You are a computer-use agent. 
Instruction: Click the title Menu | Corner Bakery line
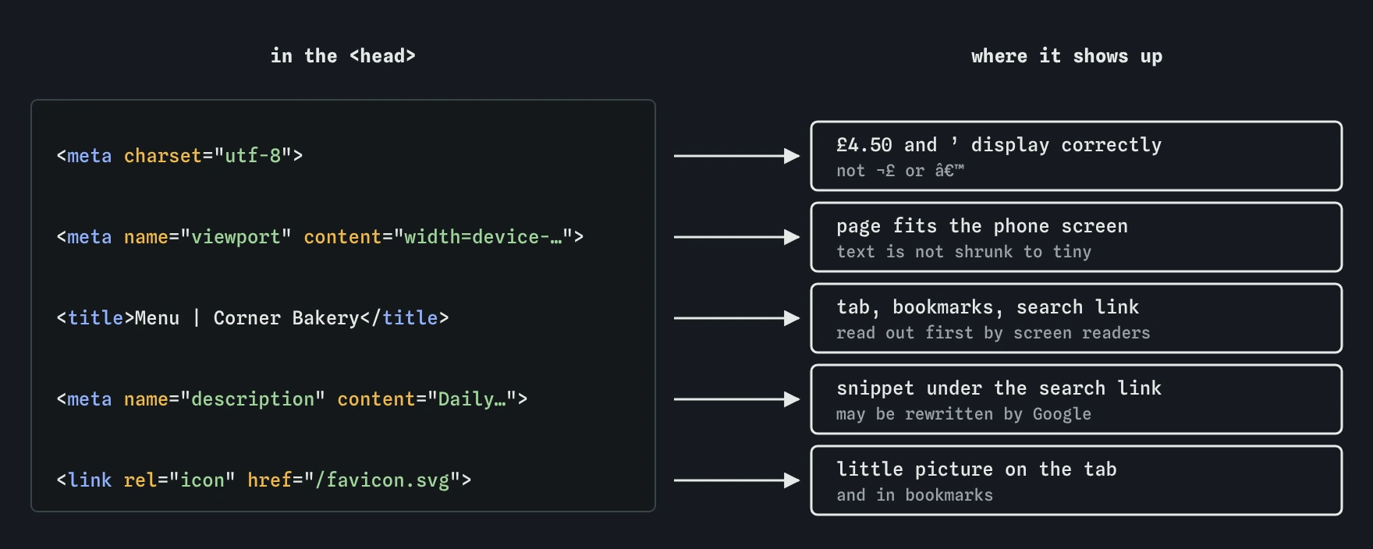(253, 318)
